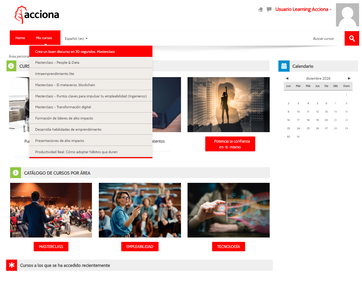Click the user profile avatar picture
The image size is (362, 290).
(x=347, y=15)
